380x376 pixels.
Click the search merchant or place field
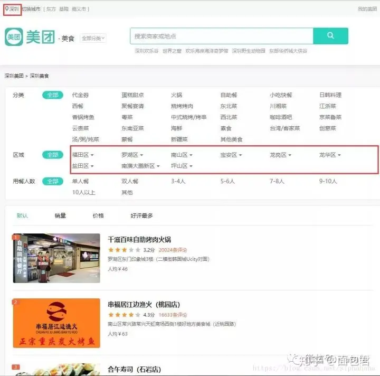pos(222,36)
